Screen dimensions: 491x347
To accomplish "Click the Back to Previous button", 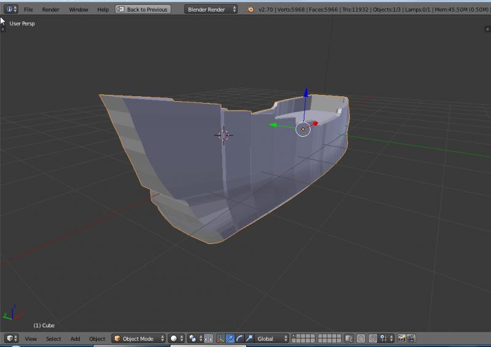I will [x=143, y=9].
